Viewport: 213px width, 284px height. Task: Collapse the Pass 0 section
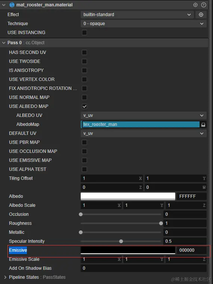4,43
